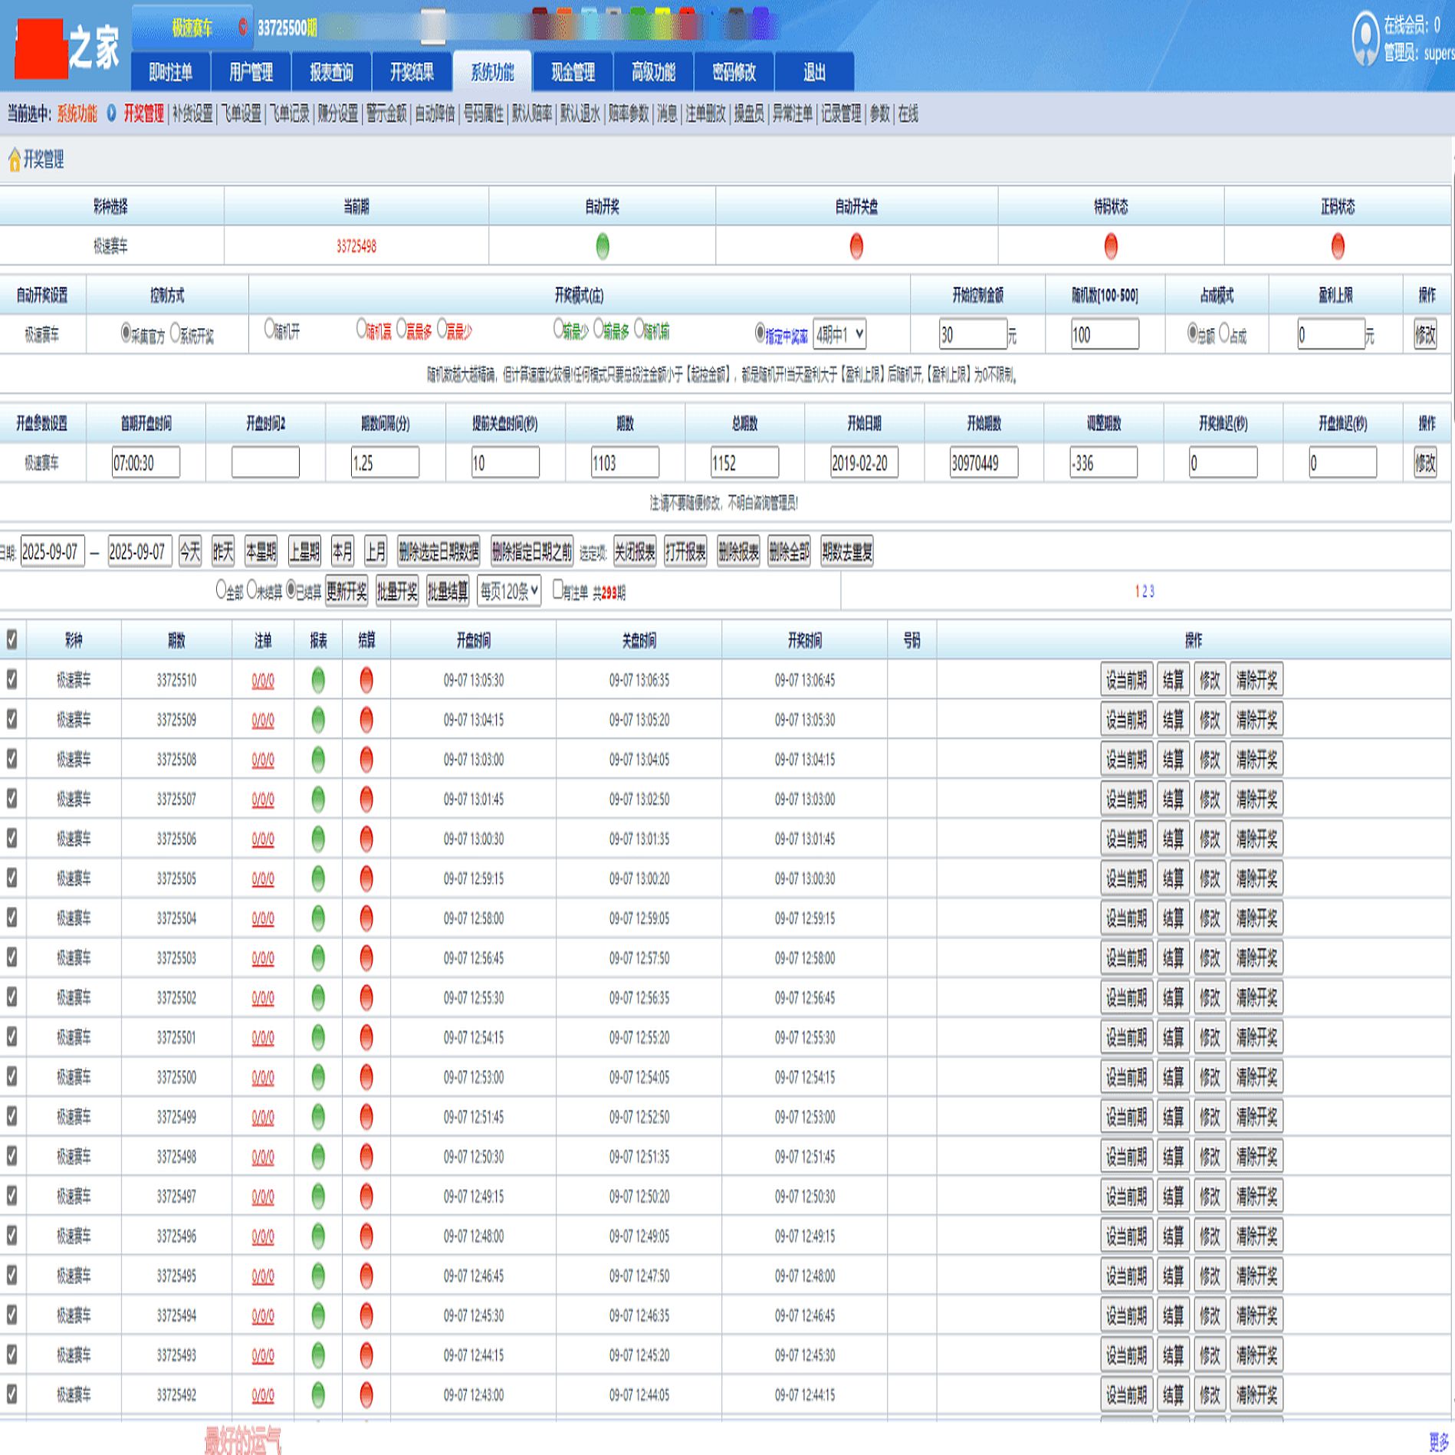Click the user avatar icon in header

1365,38
